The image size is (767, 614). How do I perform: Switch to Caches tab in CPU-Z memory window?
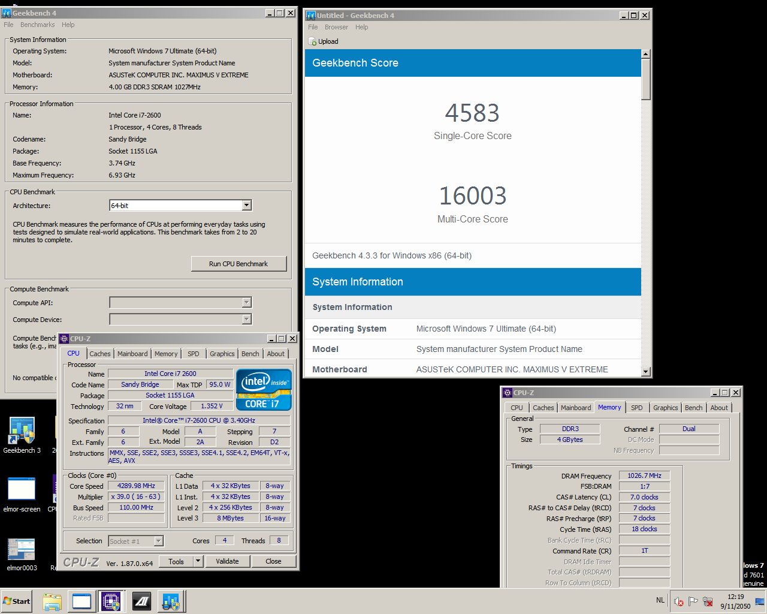543,408
